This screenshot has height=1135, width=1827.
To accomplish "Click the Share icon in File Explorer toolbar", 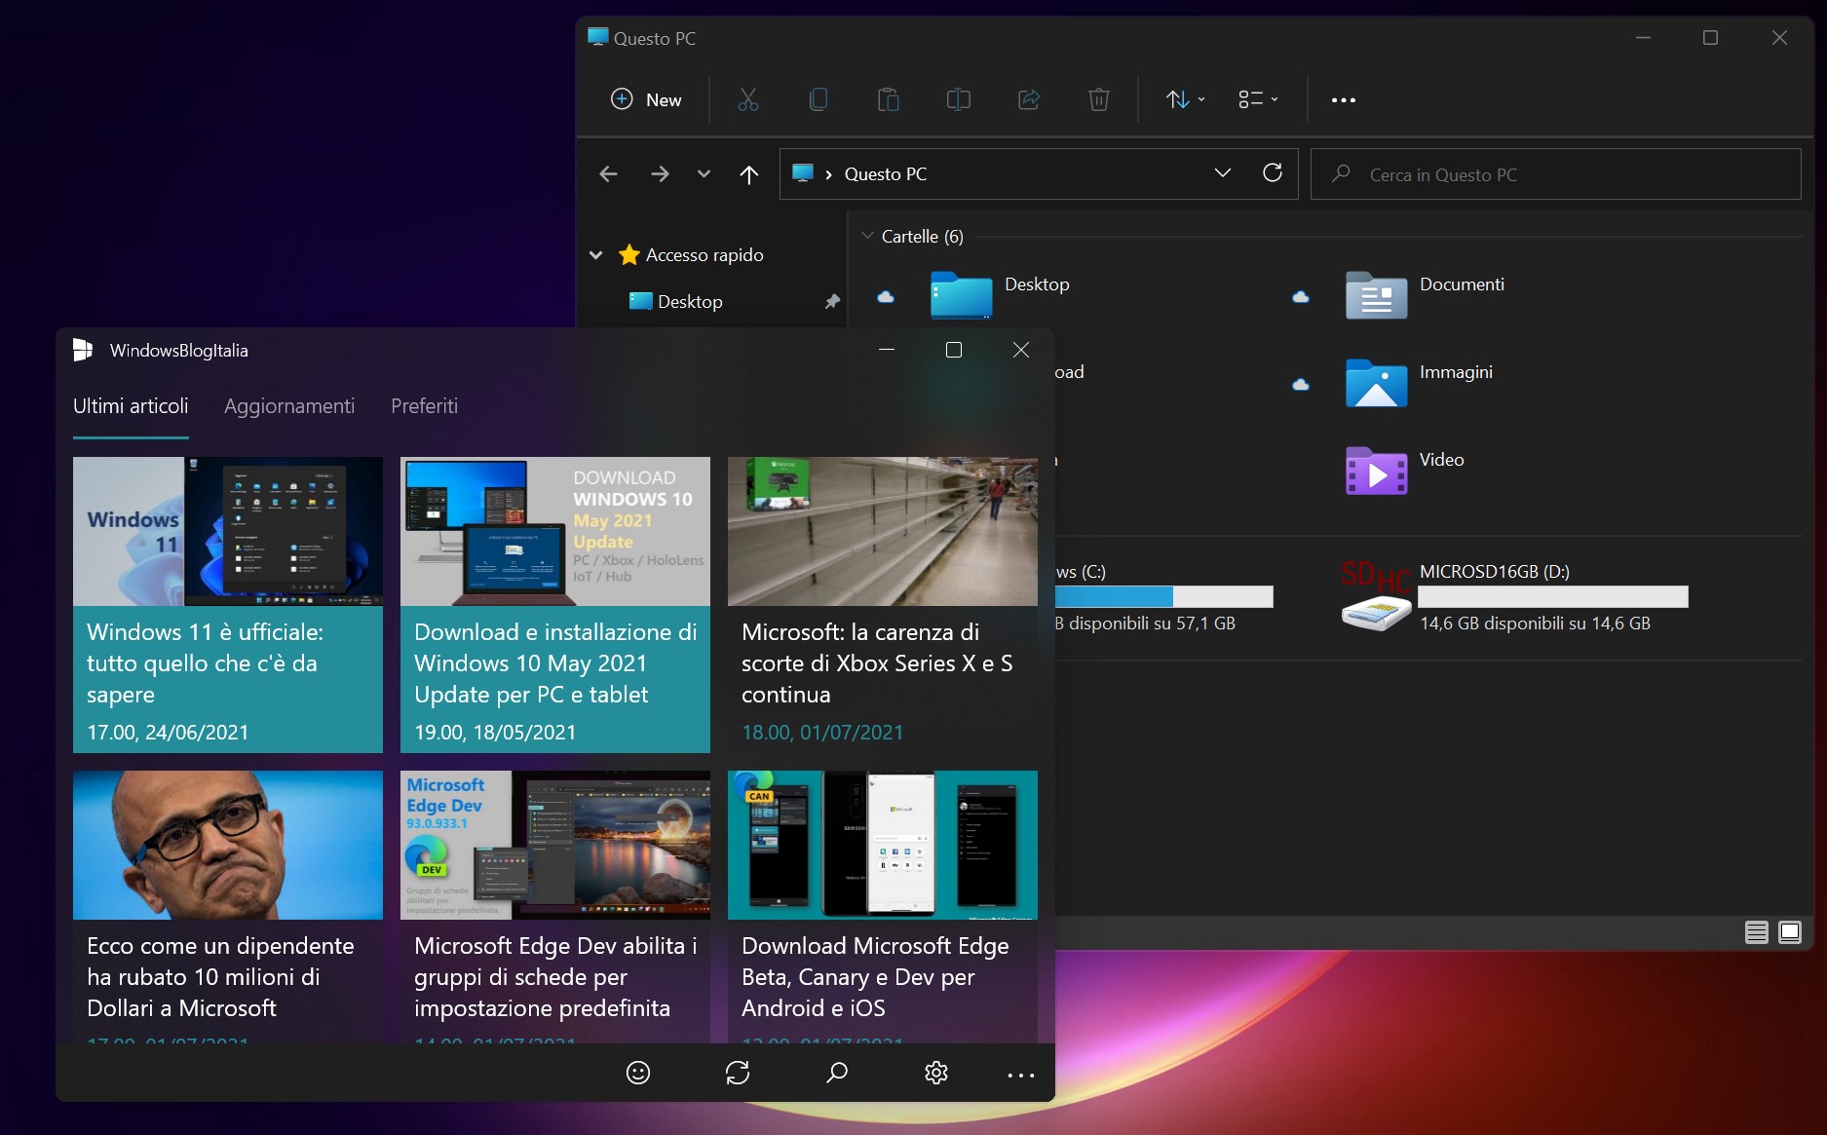I will click(1029, 99).
